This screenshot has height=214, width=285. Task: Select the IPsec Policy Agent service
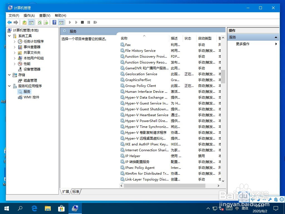point(170,167)
